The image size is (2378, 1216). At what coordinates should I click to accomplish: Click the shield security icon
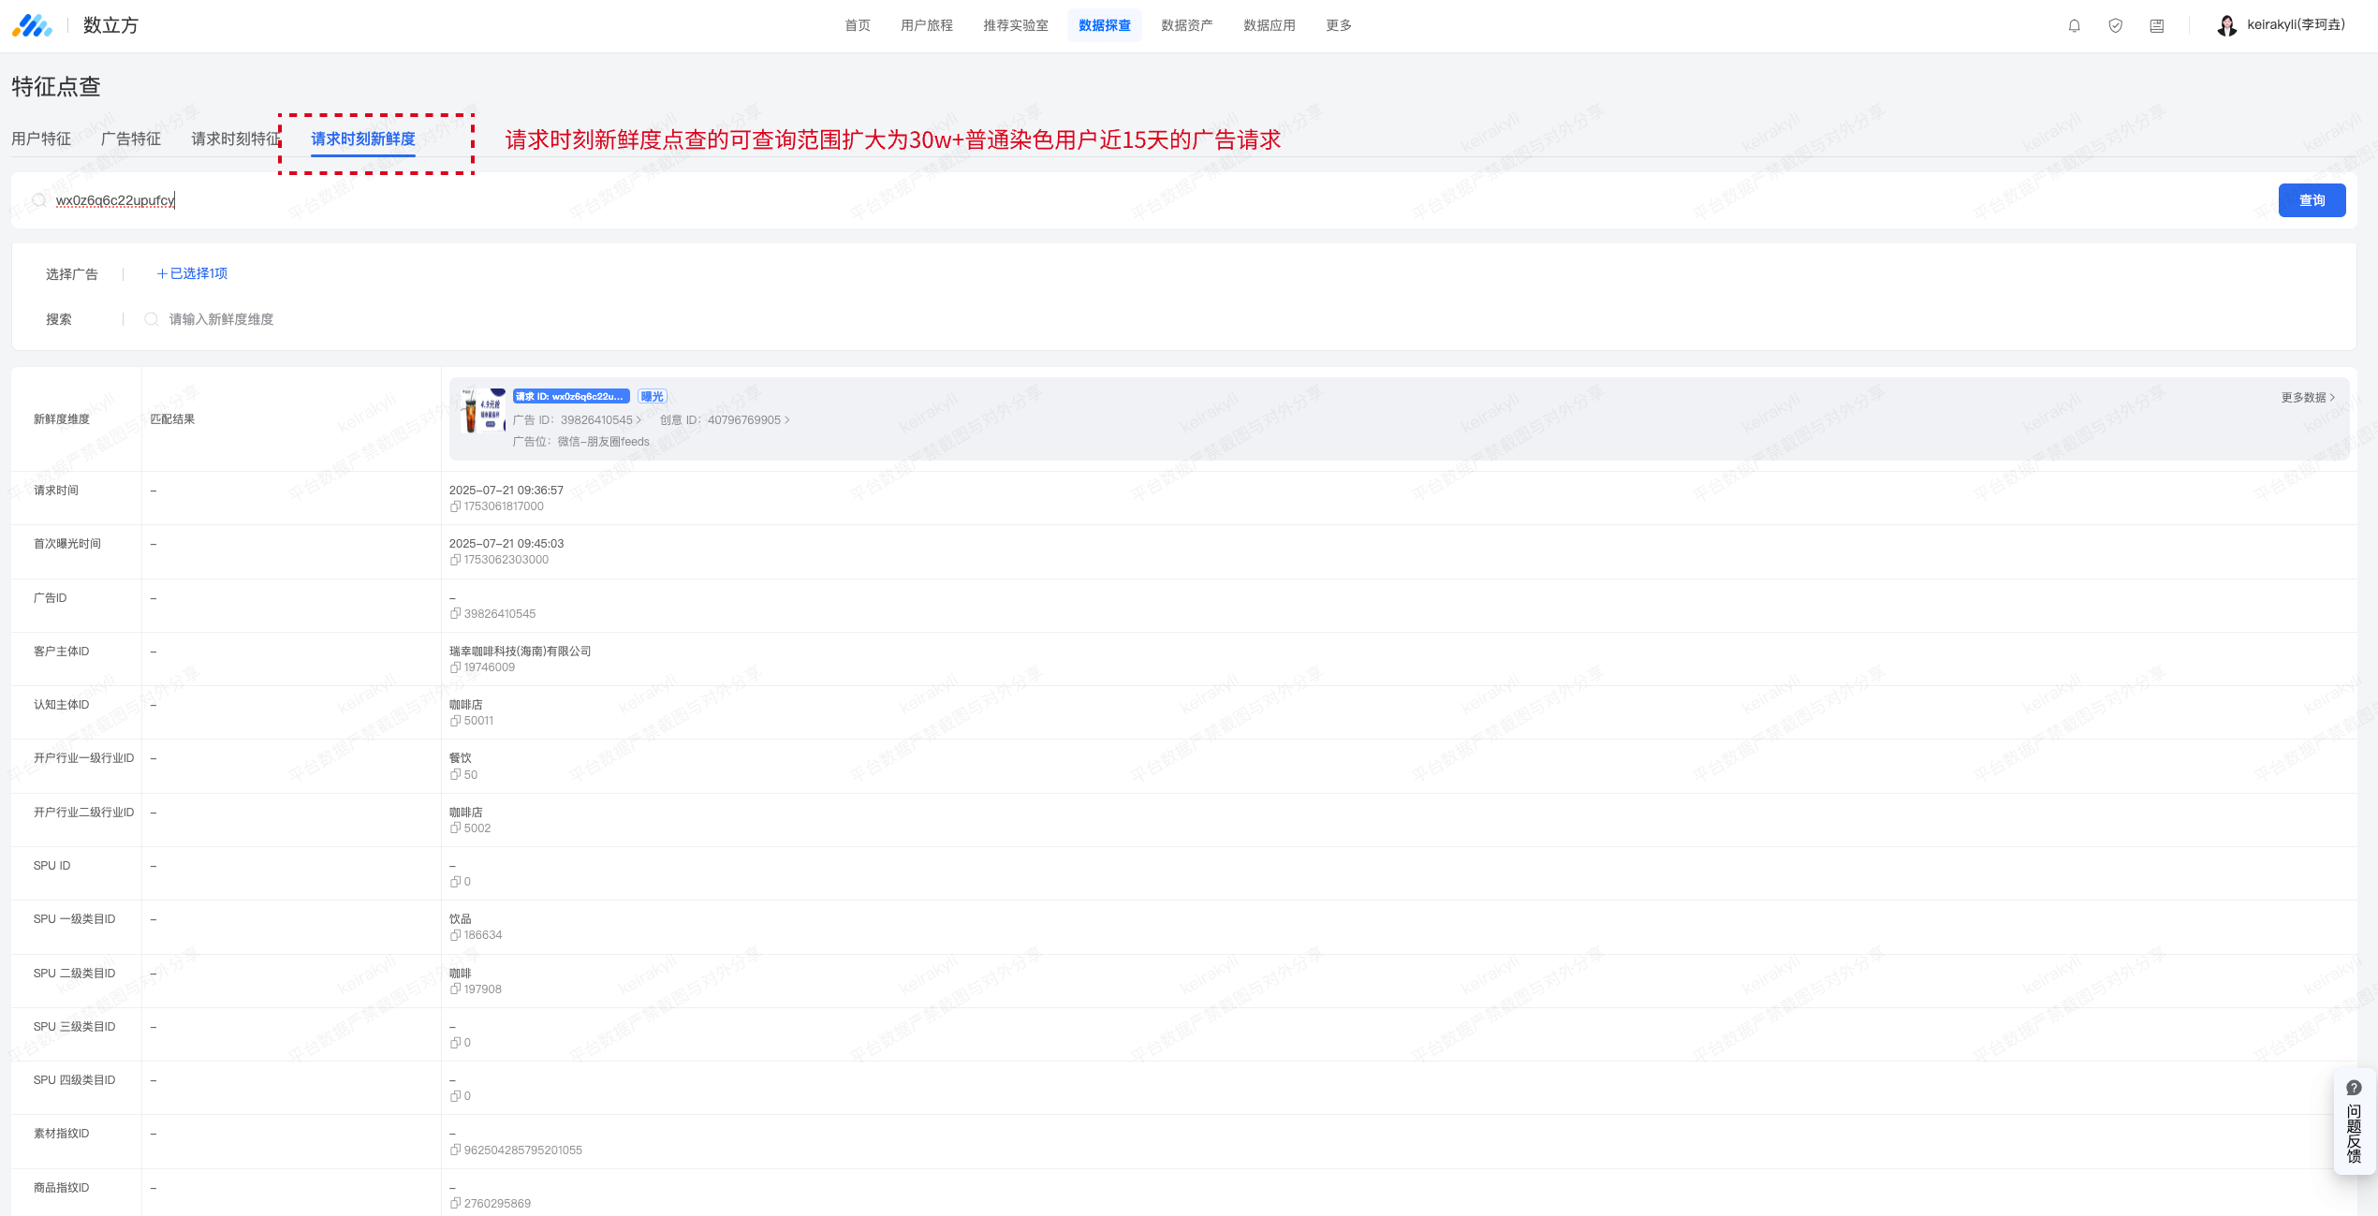click(2115, 26)
